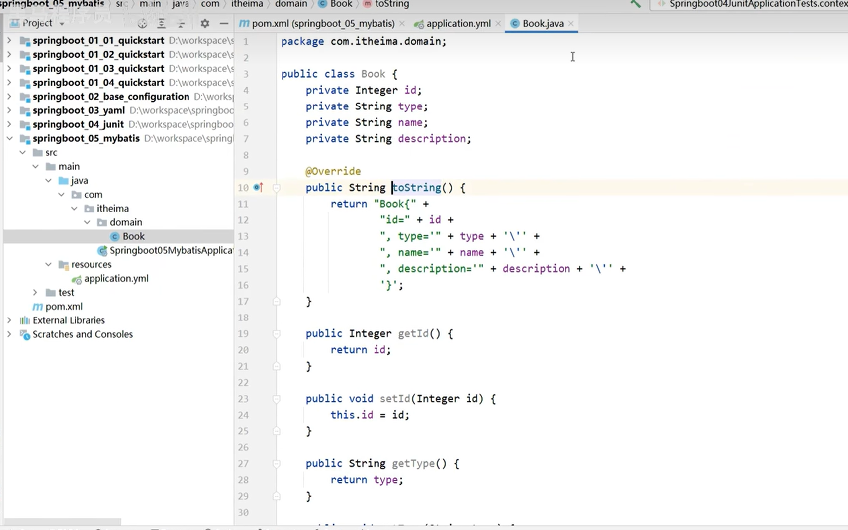
Task: Hide the Project tool window
Action: tap(224, 23)
